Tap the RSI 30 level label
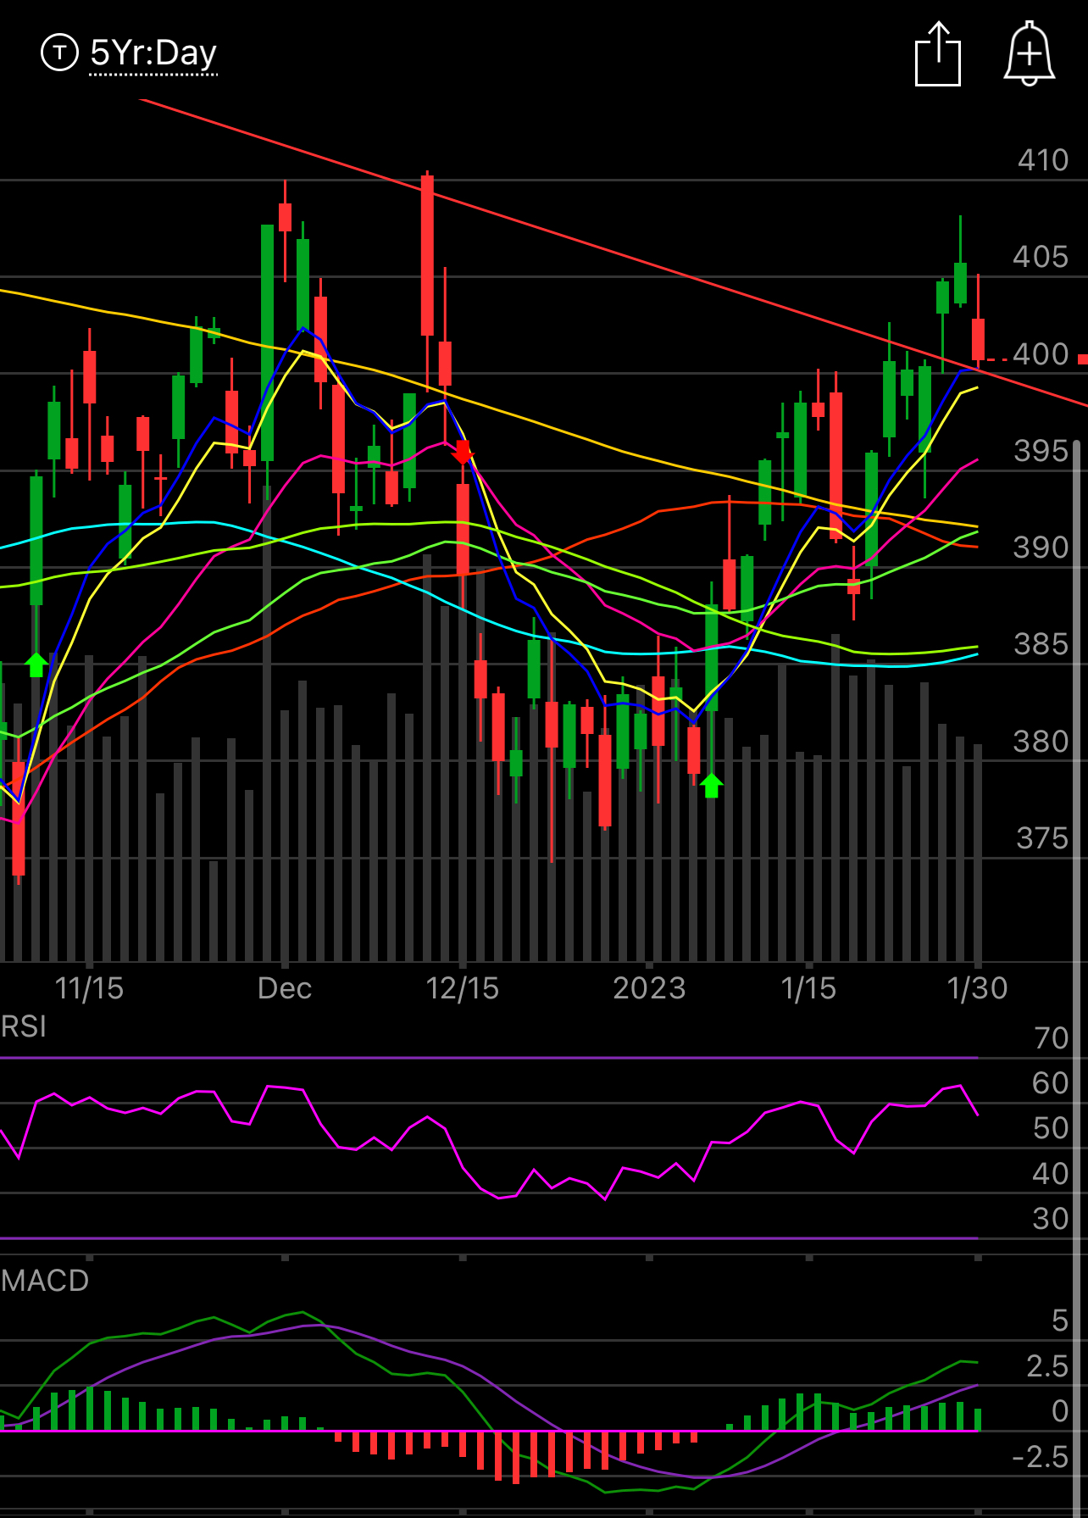This screenshot has height=1518, width=1088. (1051, 1218)
